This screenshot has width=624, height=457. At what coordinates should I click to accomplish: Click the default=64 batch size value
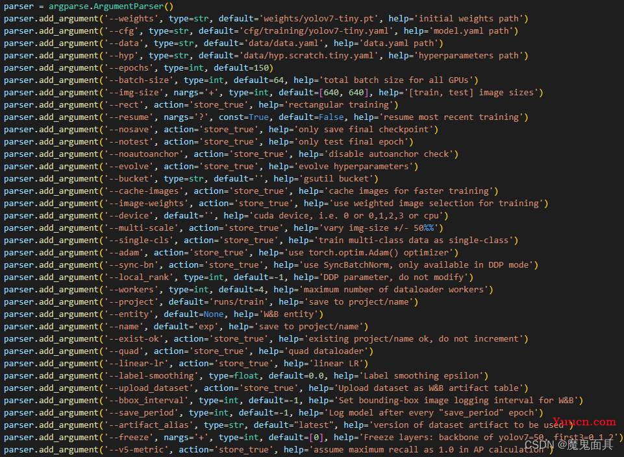pyautogui.click(x=279, y=80)
